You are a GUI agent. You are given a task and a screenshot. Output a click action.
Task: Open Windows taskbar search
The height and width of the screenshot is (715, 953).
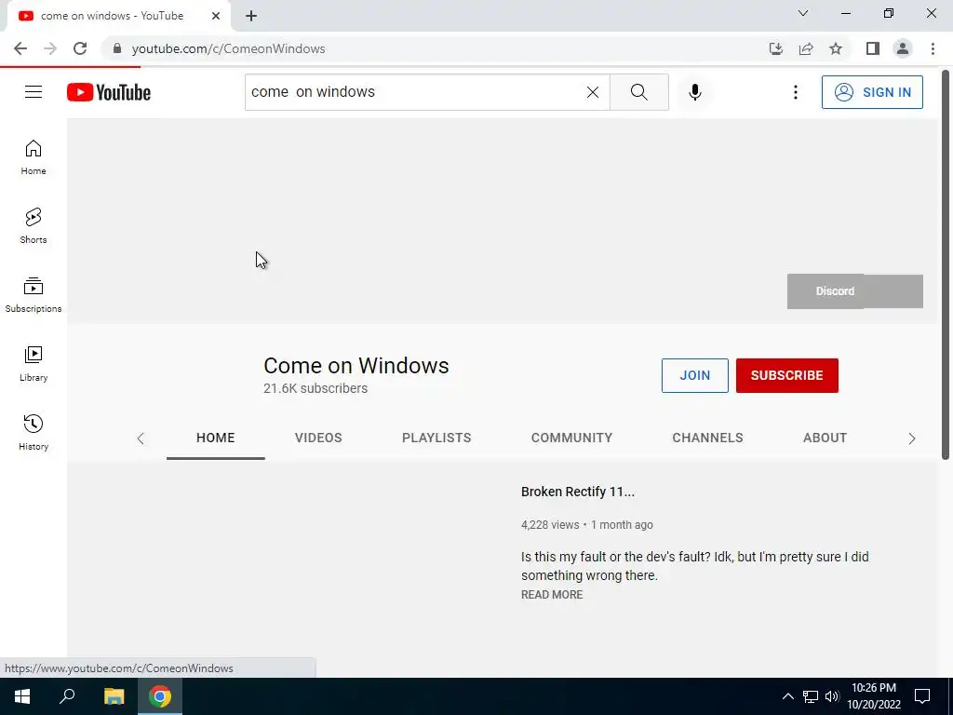[67, 696]
